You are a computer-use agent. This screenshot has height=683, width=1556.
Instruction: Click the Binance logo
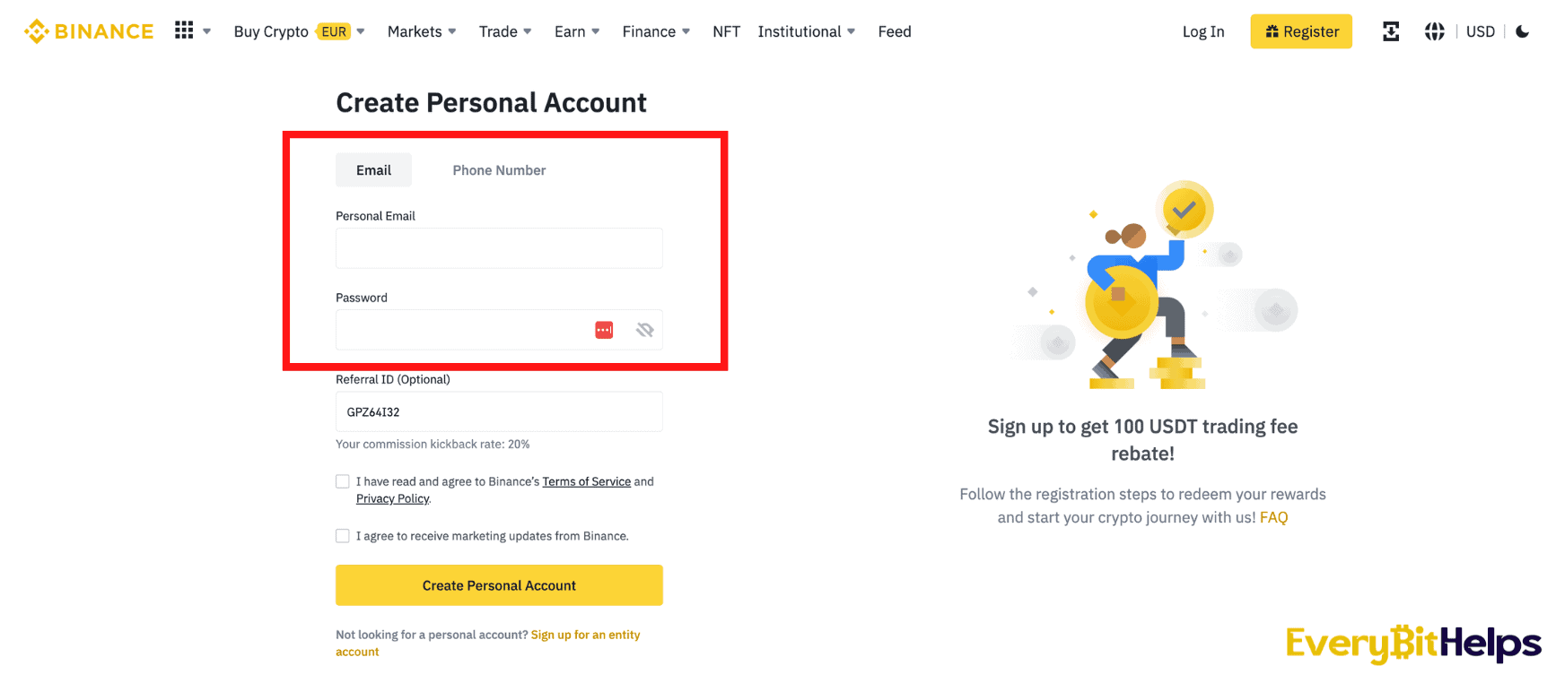coord(89,31)
